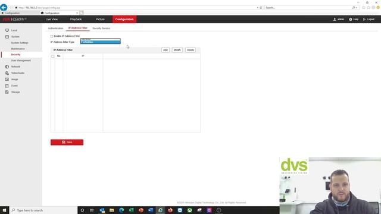Viewport: 381px width, 214px height.
Task: Enable IP Address Filter checkbox
Action: (x=52, y=36)
